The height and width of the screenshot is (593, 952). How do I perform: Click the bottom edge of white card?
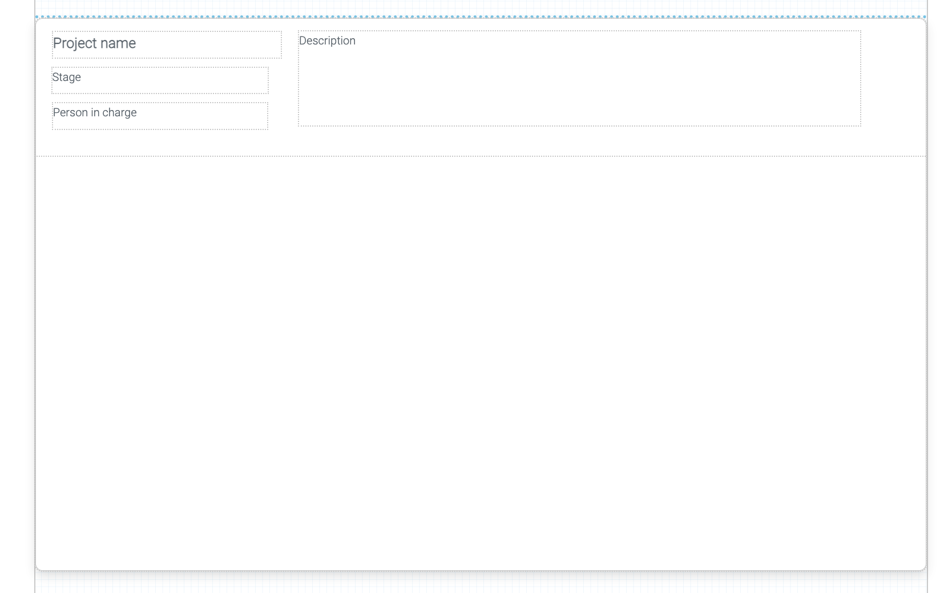click(481, 570)
